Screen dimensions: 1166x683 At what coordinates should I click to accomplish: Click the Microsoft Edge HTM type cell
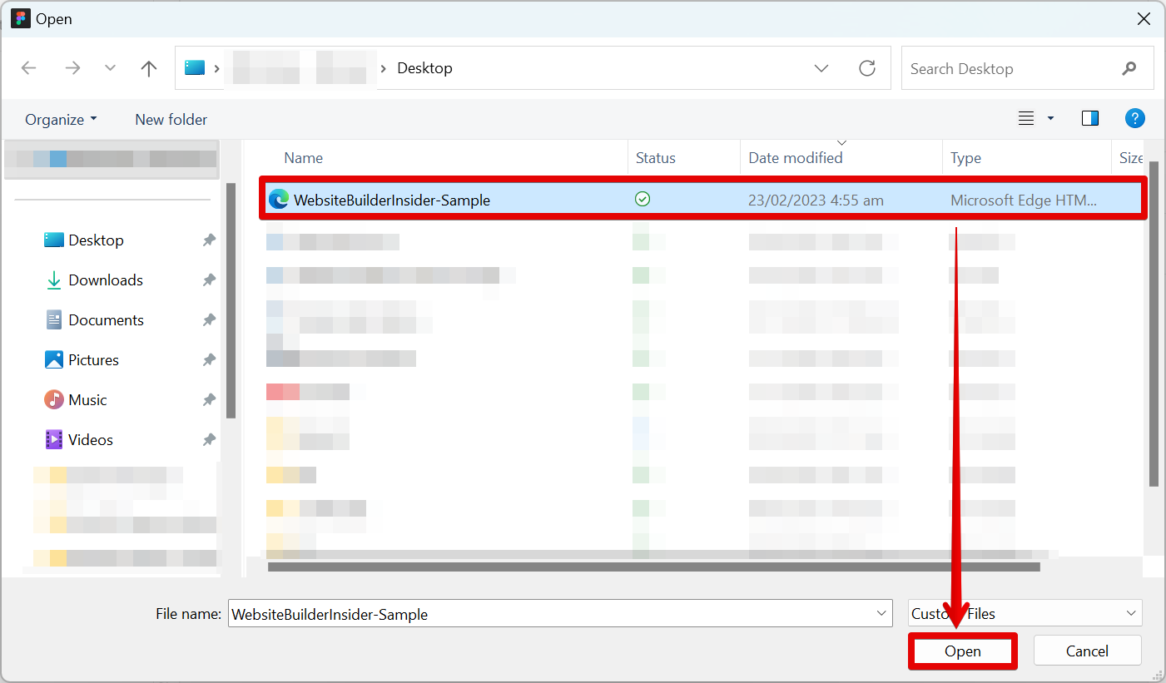[1024, 200]
